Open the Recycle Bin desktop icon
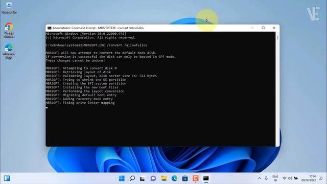This screenshot has width=327, height=184. pyautogui.click(x=9, y=8)
